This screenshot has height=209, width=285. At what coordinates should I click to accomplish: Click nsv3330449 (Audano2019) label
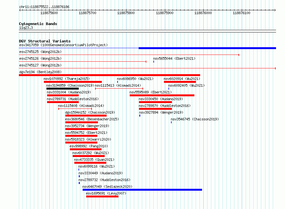pos(101,173)
